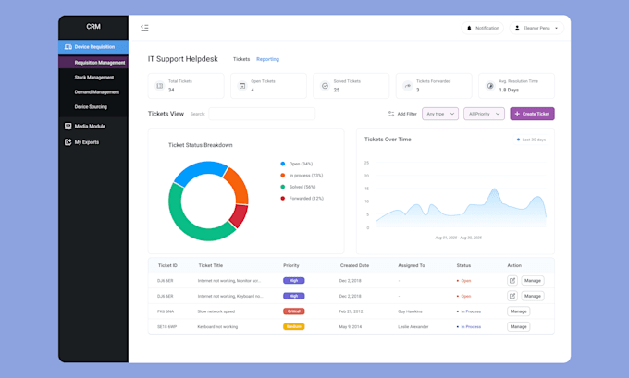Click the Open Tickets card icon

[242, 86]
